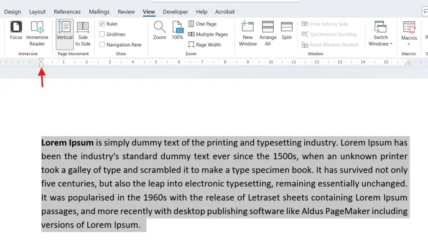Click the Zoom magnifier icon
Screen dimensions: 428x246
pyautogui.click(x=159, y=30)
